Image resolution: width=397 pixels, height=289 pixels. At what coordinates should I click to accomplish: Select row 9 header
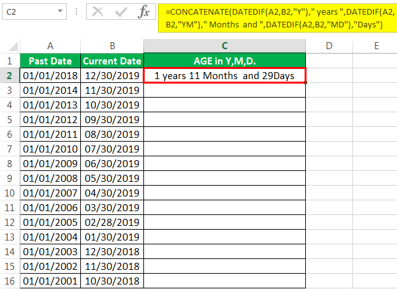tap(10, 178)
